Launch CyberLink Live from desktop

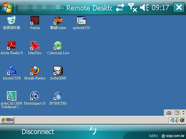coord(58,46)
